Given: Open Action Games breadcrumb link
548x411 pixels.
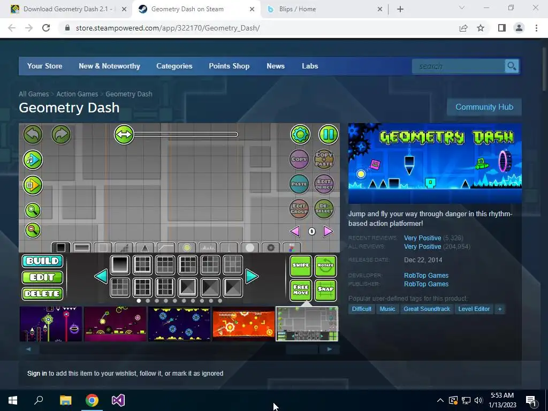Looking at the screenshot, I should click(77, 94).
